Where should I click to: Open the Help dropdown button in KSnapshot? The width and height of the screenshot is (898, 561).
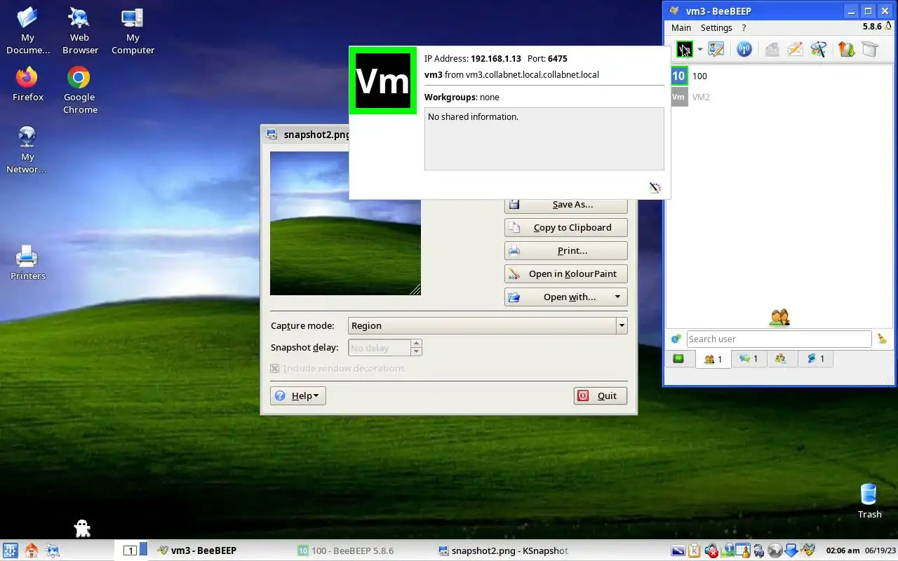click(x=298, y=396)
